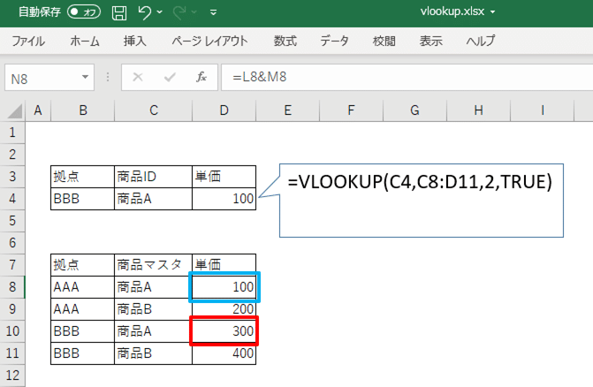This screenshot has width=593, height=387.
Task: Select cell C9 containing 商品B
Action: point(153,309)
